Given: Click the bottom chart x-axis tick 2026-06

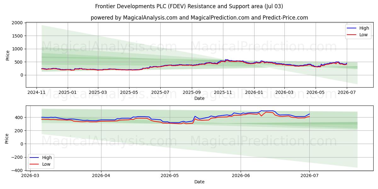Looking at the screenshot, I should coord(241,176).
